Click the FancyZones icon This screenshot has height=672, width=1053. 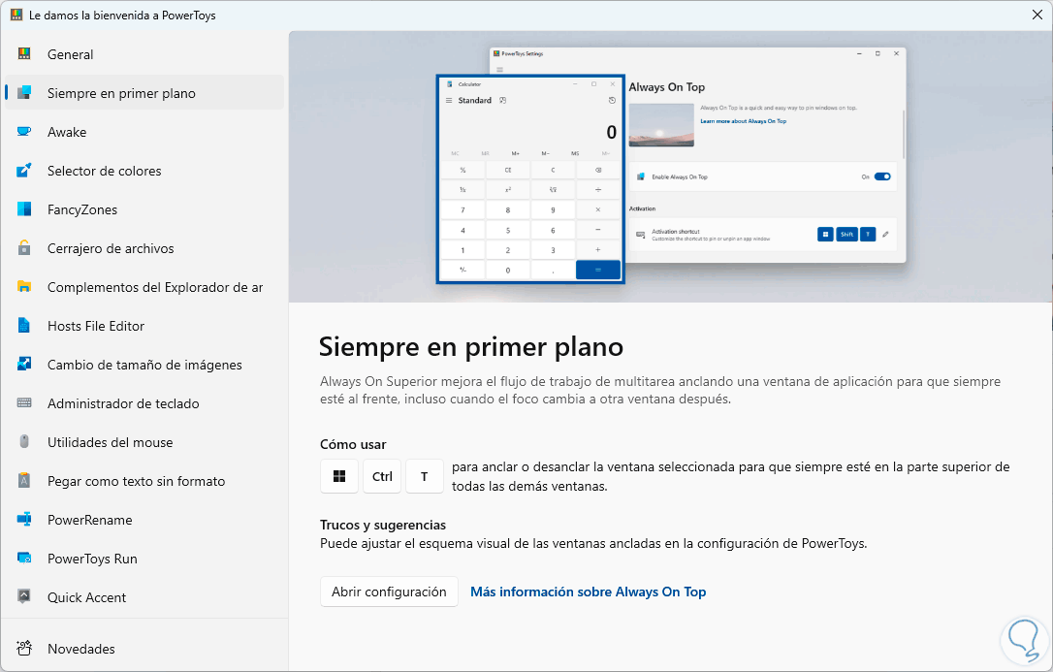tap(24, 209)
